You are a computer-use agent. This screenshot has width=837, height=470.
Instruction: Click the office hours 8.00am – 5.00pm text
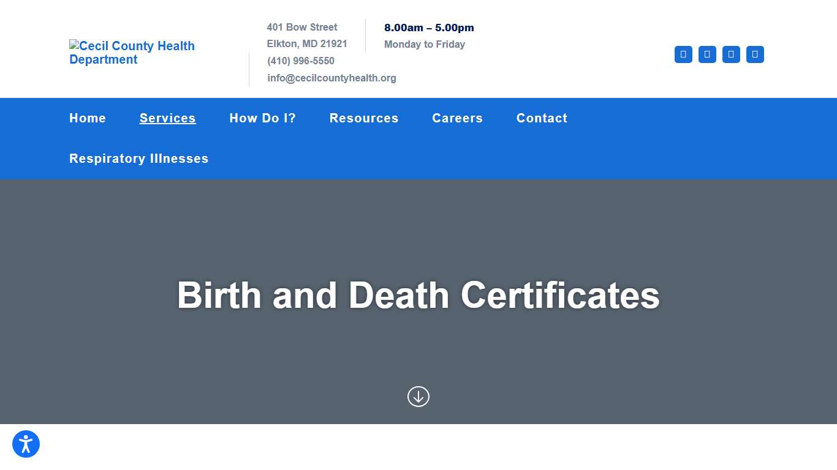coord(429,28)
